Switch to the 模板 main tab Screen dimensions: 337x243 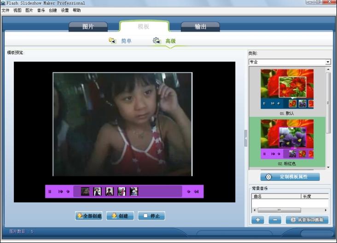coord(144,26)
